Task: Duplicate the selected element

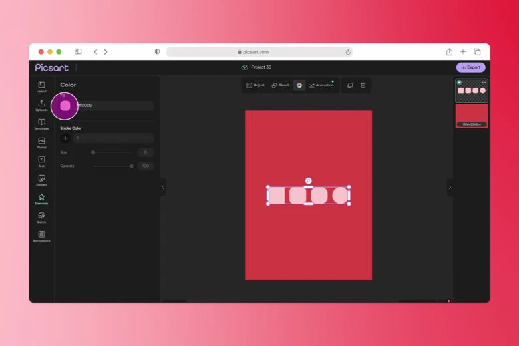Action: coord(350,85)
